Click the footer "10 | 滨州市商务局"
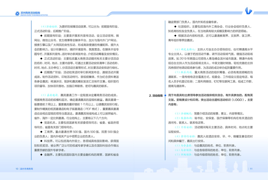This screenshot has width=268, height=180. click(x=24, y=169)
